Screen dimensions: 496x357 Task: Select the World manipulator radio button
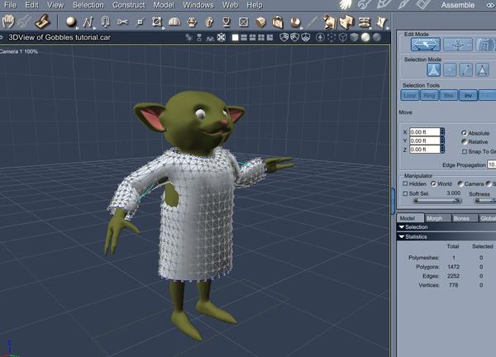[x=433, y=183]
